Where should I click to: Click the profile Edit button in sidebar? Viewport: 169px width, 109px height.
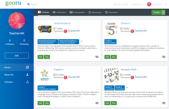click(17, 55)
